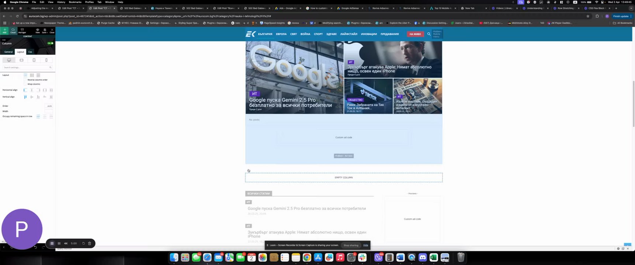Click the Finish update button in Chrome
This screenshot has width=635, height=265.
[x=621, y=16]
